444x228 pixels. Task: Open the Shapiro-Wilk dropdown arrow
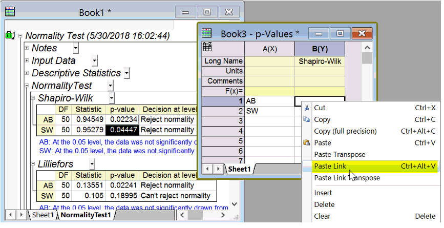tap(112, 98)
